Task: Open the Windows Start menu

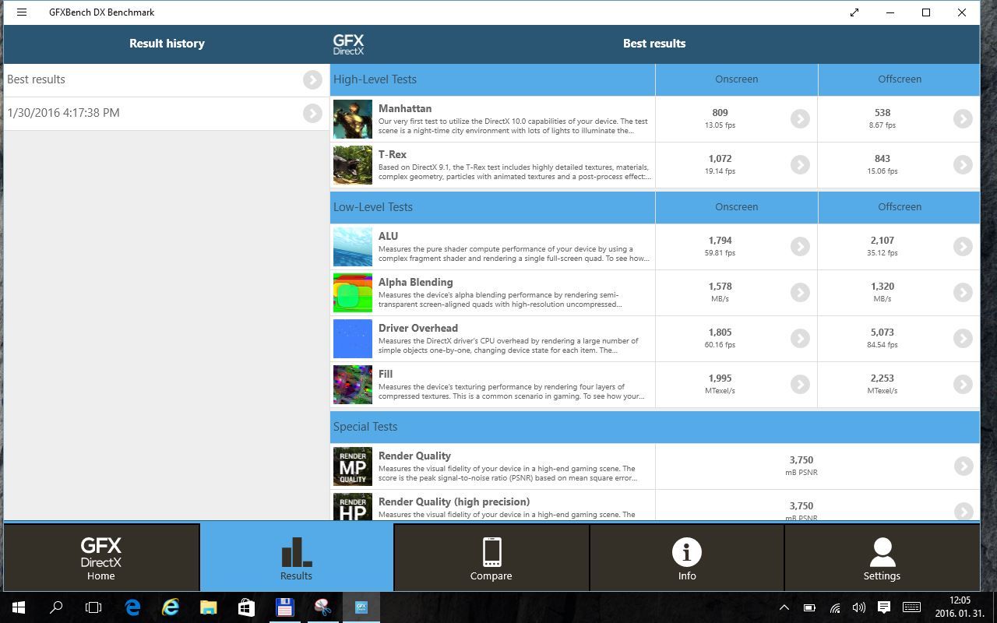Action: pos(19,607)
